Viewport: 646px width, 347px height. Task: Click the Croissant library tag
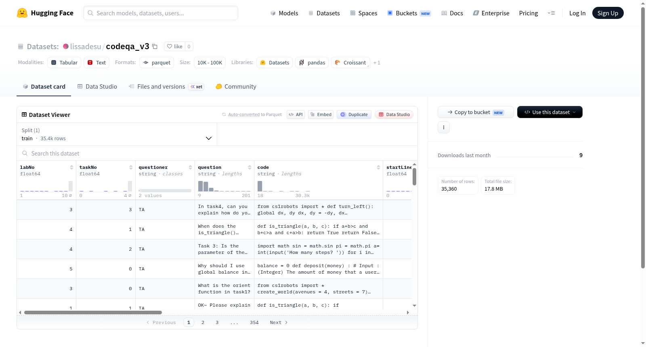tap(350, 62)
